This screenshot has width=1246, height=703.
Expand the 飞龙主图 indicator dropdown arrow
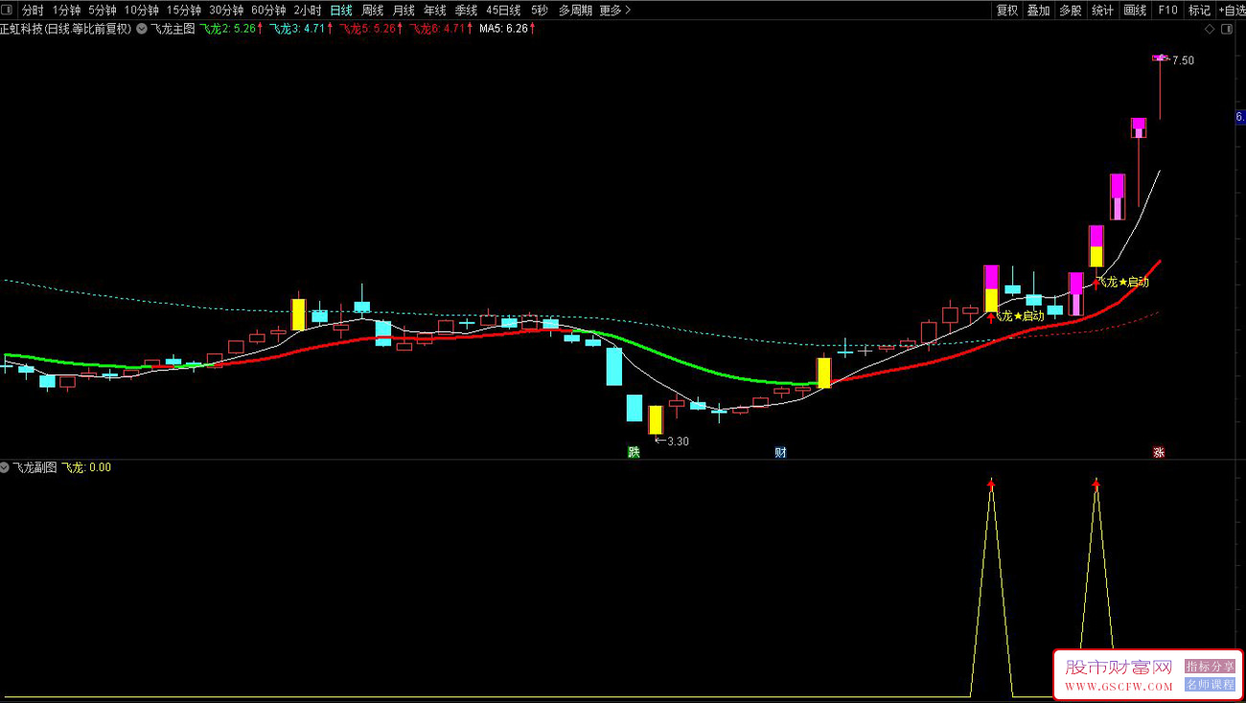(142, 29)
